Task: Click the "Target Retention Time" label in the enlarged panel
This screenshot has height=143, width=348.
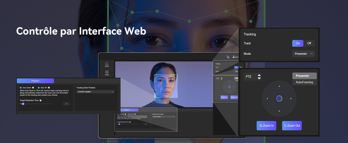Action: pyautogui.click(x=29, y=100)
